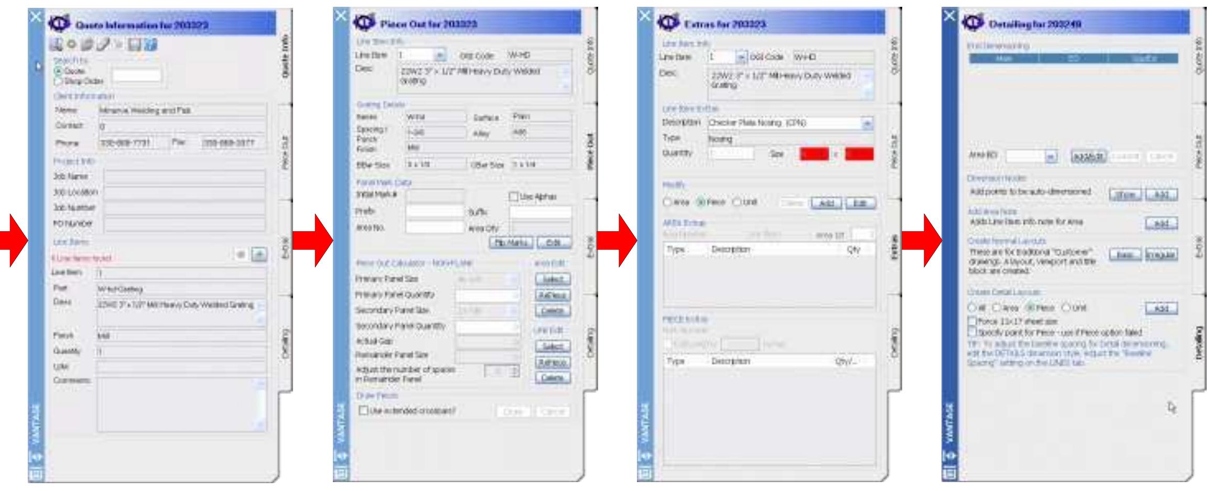Image resolution: width=1212 pixels, height=491 pixels.
Task: Check Specify point for Piece option
Action: tap(972, 332)
